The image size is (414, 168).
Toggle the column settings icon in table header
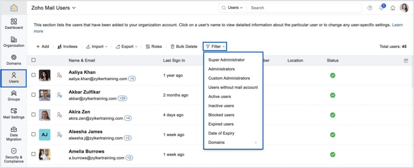pyautogui.click(x=406, y=60)
